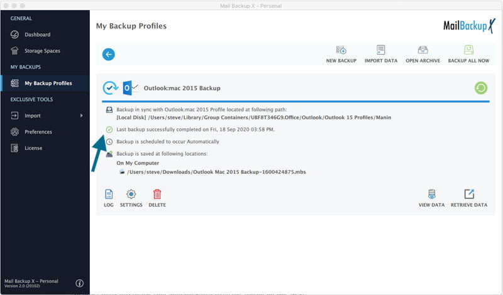
Task: Click the last backup completed status text
Action: (x=196, y=129)
